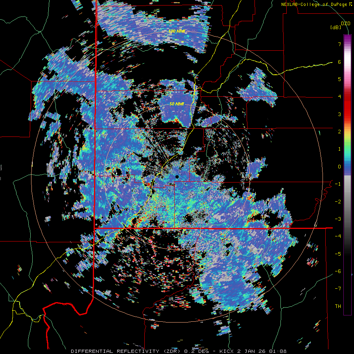Screen dimensions: 354x354
Task: Click the [dB] units label
Action: [336, 27]
